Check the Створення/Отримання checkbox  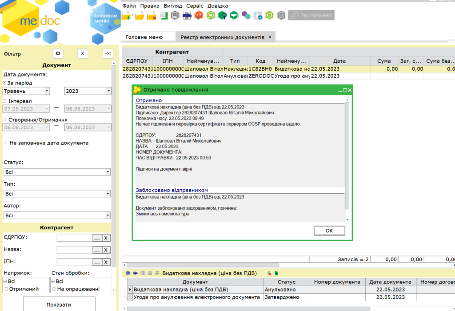(5, 120)
